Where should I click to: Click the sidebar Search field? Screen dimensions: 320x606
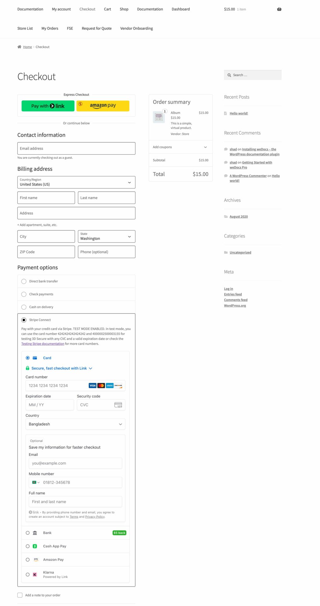coord(253,75)
